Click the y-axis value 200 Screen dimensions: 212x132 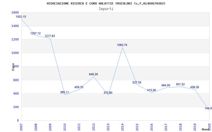tap(16, 107)
